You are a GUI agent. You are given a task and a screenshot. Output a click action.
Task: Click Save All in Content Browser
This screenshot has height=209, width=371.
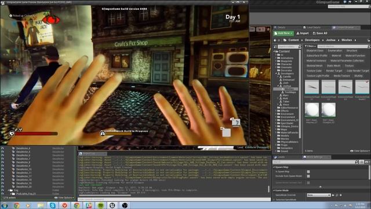click(x=320, y=34)
